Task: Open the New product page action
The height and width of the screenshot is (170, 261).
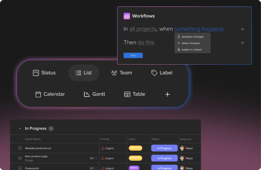Action: coord(36,156)
